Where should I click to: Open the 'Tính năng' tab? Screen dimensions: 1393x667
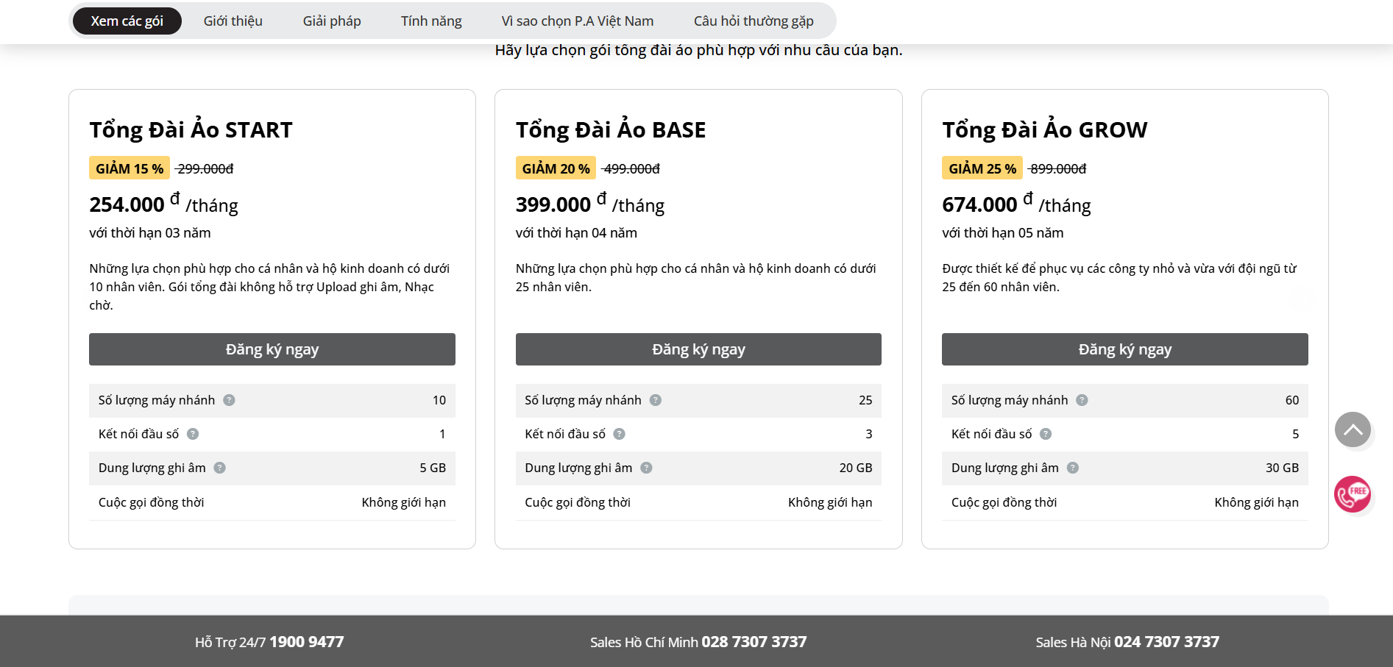coord(431,21)
